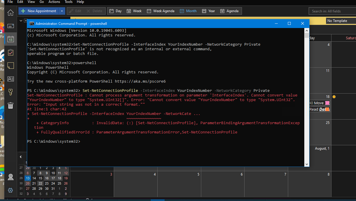Click the New Appointment button
356x201 pixels.
(39, 11)
